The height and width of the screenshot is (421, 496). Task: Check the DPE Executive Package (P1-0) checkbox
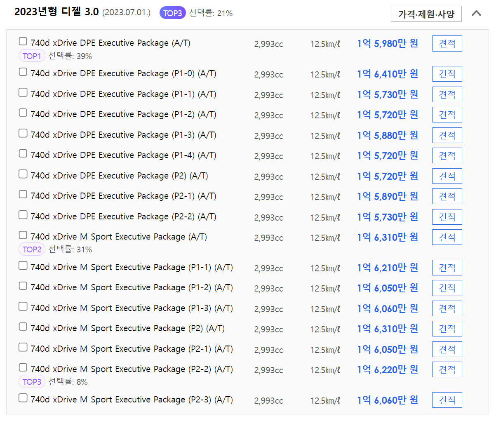click(x=23, y=72)
